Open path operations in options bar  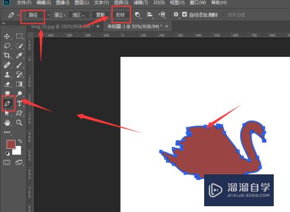coord(137,14)
